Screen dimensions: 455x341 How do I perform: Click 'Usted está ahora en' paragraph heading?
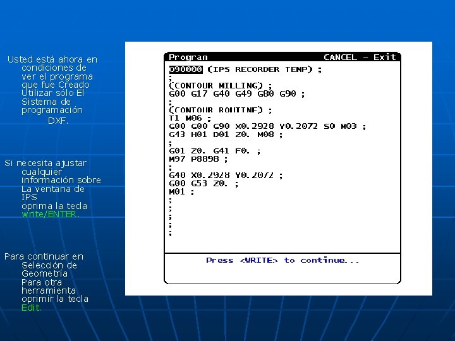pyautogui.click(x=52, y=59)
